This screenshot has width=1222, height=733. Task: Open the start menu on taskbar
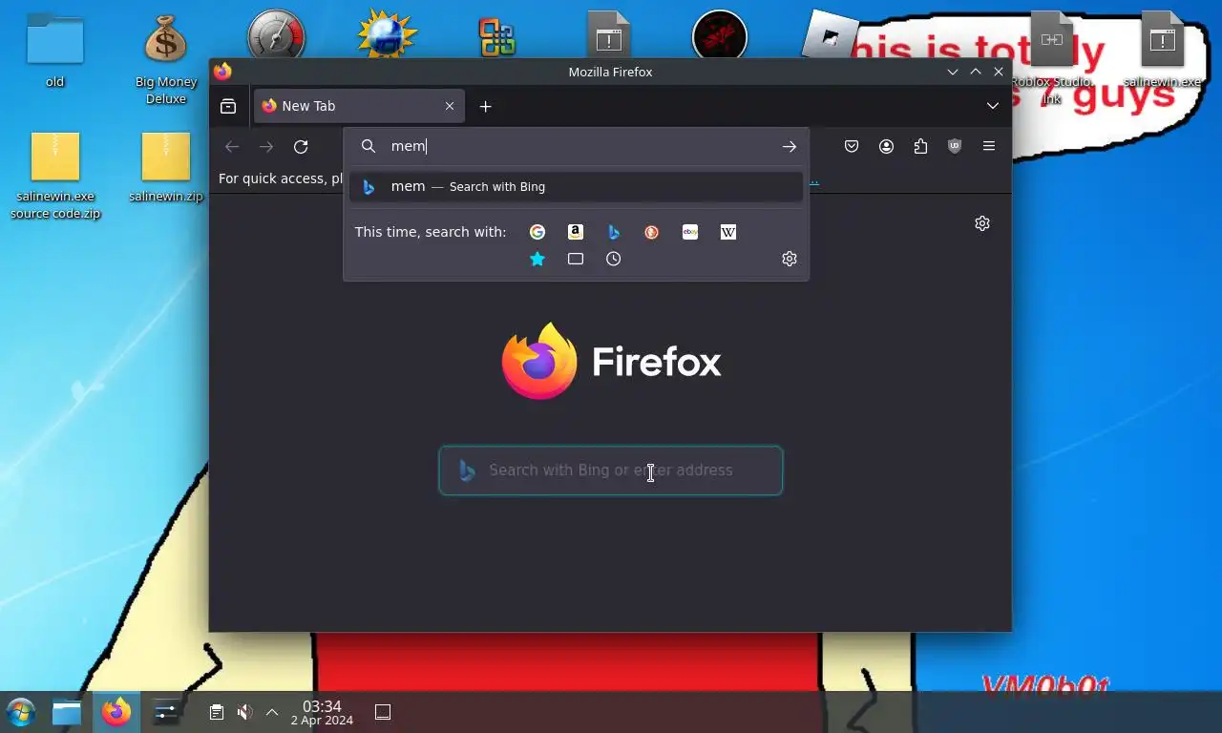pyautogui.click(x=21, y=712)
